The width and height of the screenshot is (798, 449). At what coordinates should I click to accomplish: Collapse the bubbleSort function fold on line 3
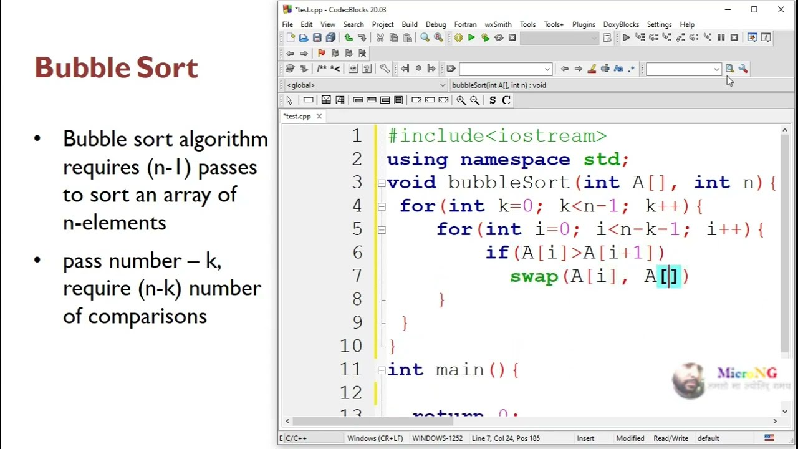click(x=381, y=183)
